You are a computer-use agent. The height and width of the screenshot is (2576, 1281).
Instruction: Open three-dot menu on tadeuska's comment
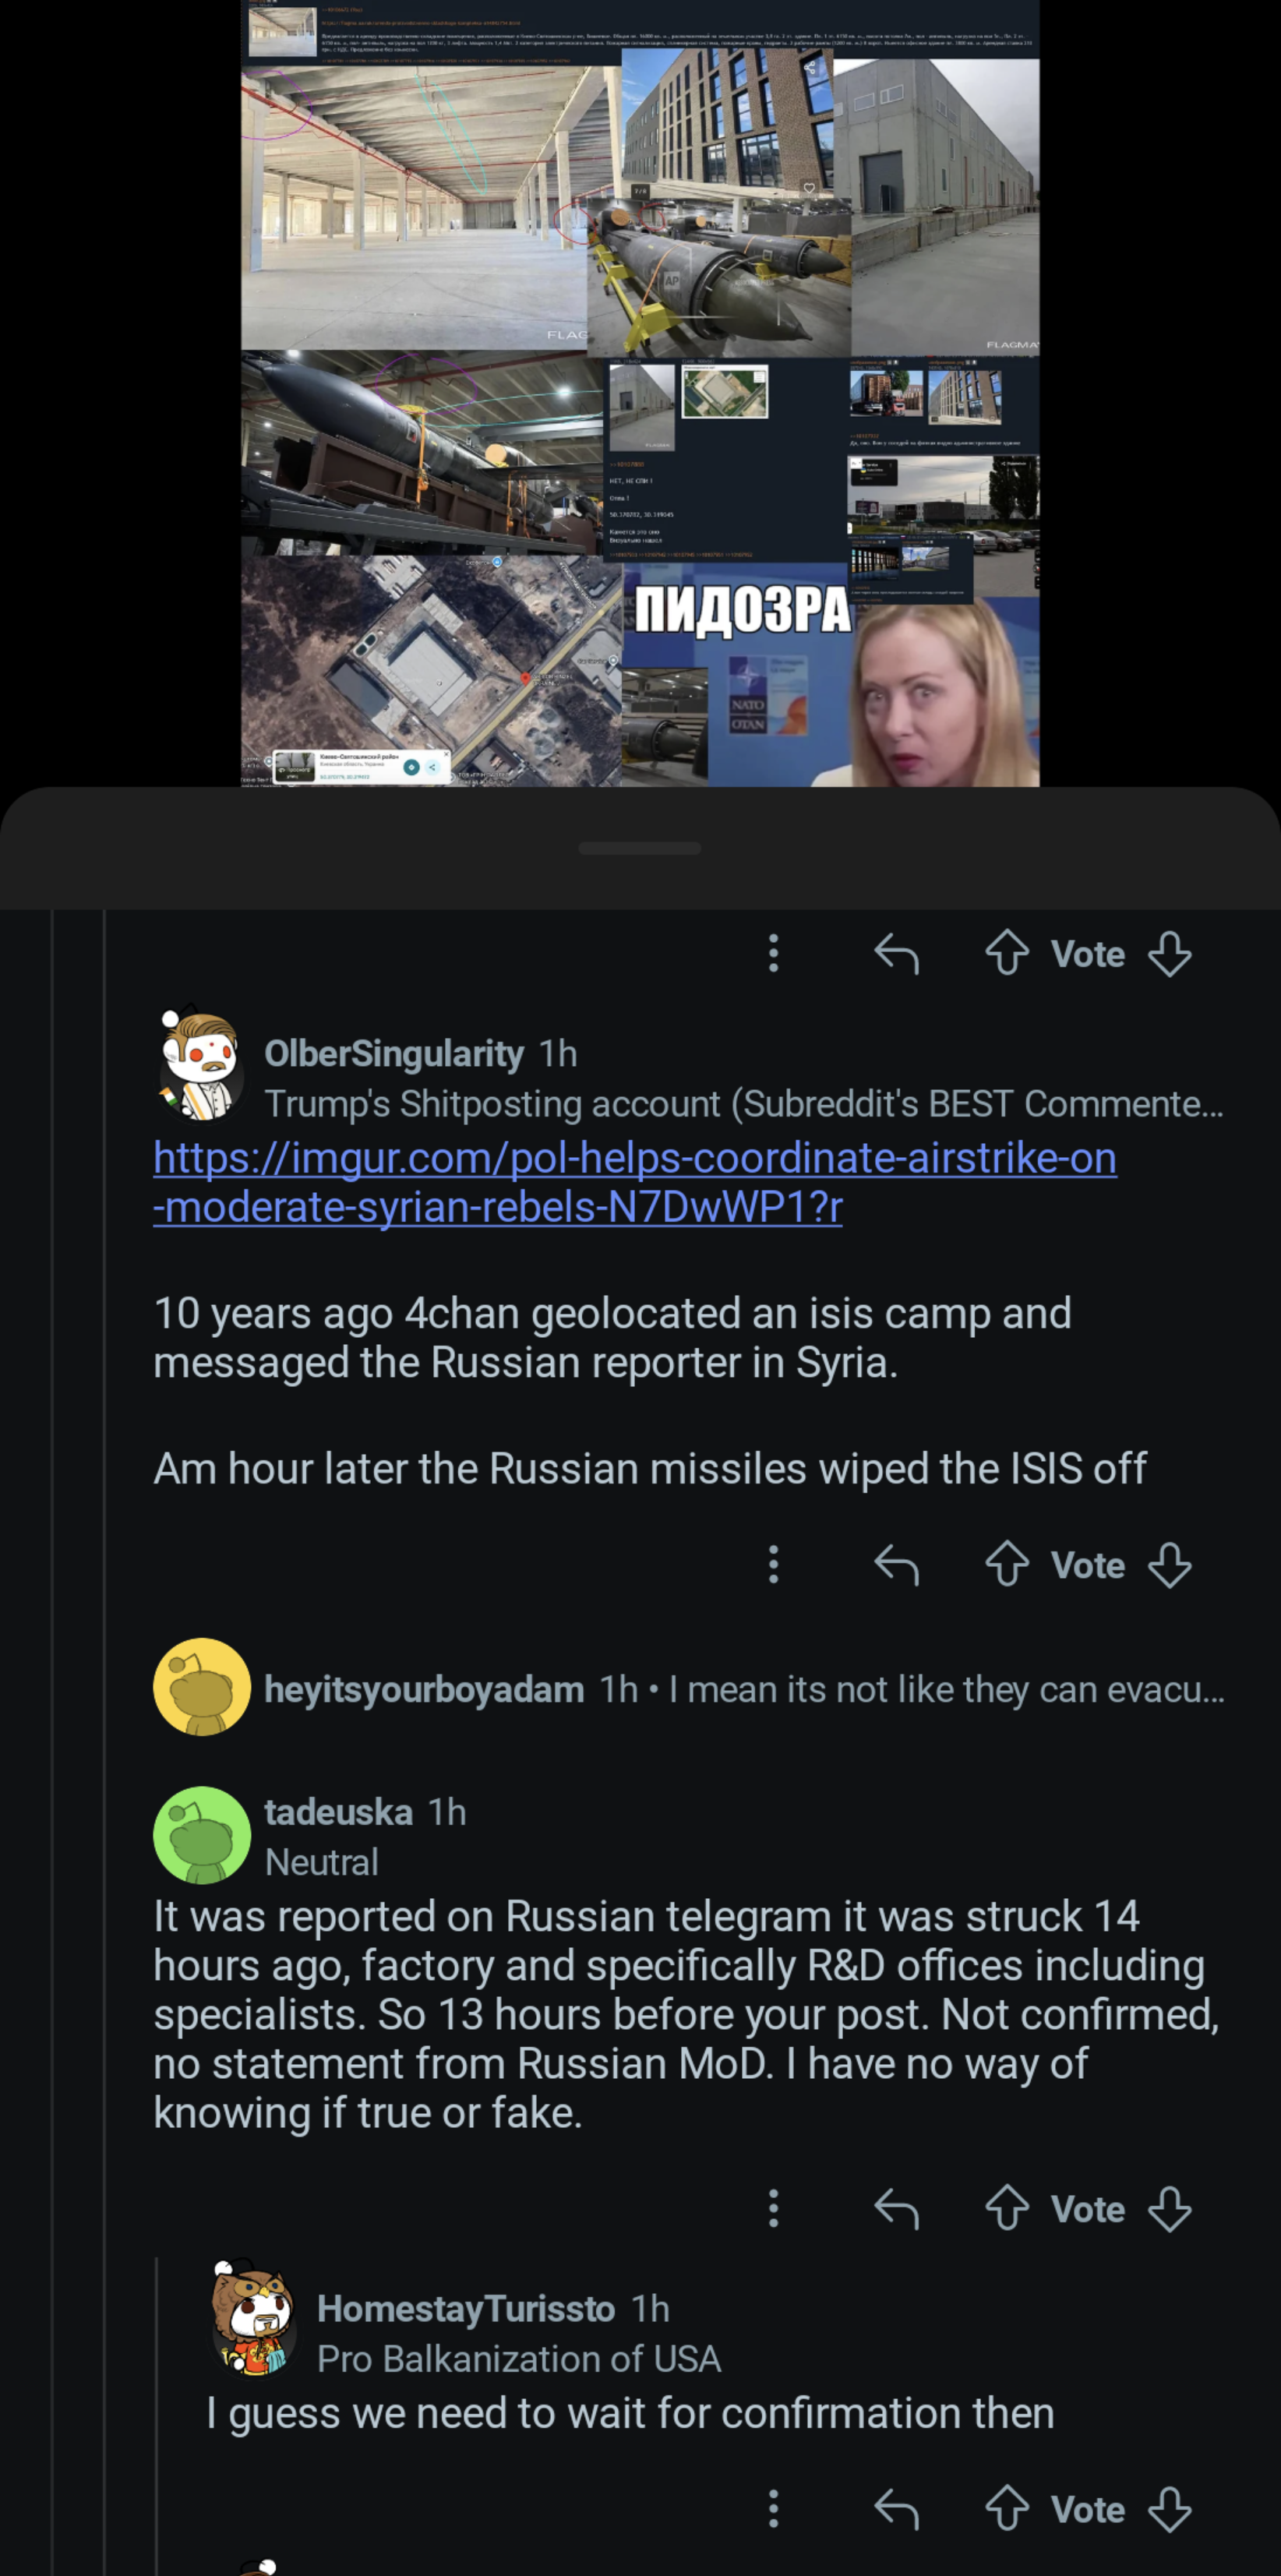coord(773,2209)
